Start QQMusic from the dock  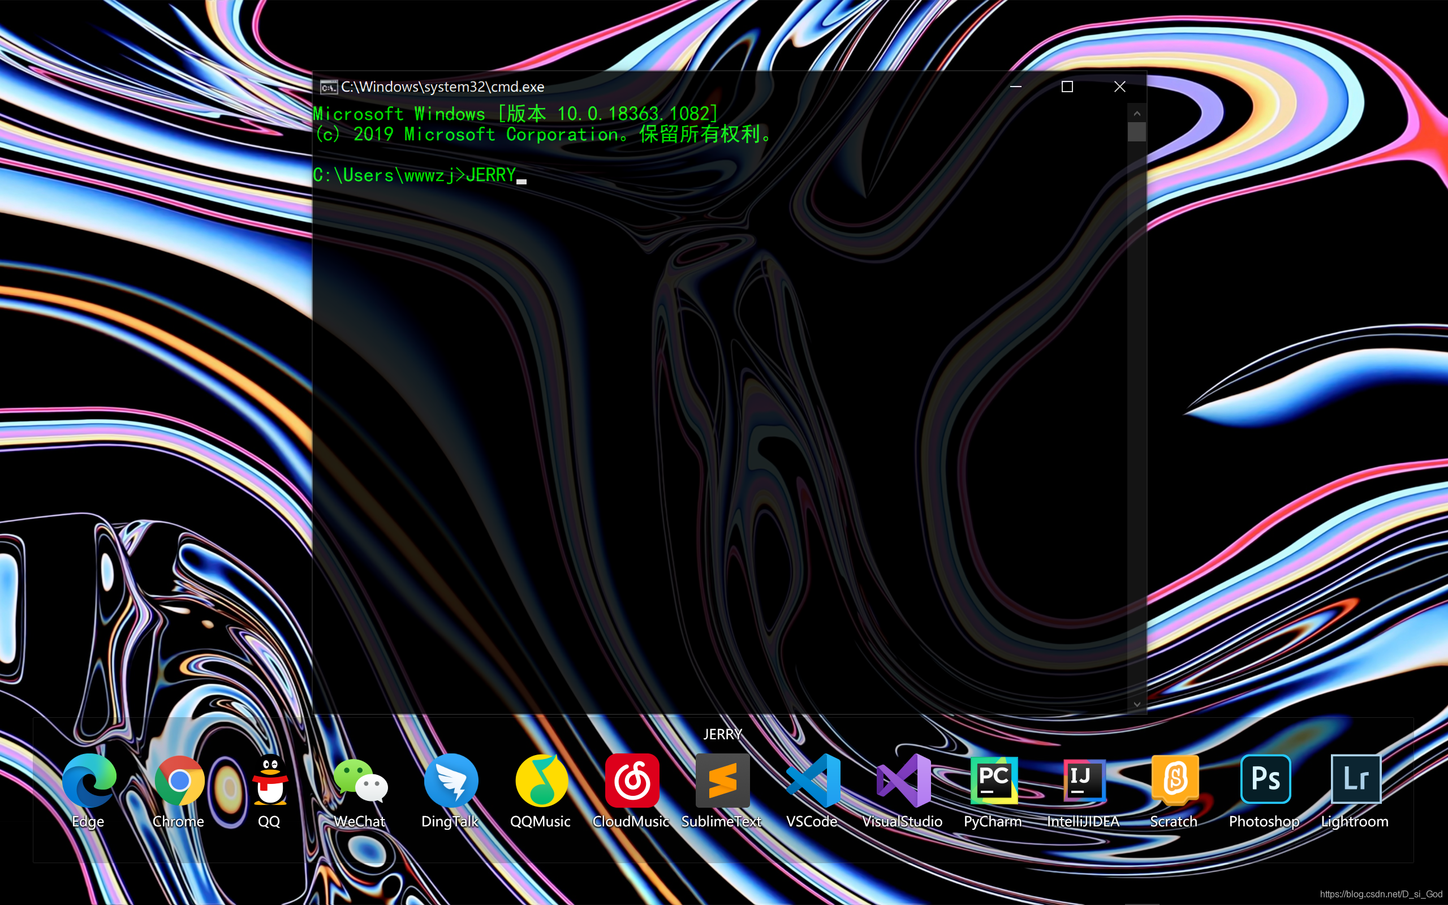(541, 781)
